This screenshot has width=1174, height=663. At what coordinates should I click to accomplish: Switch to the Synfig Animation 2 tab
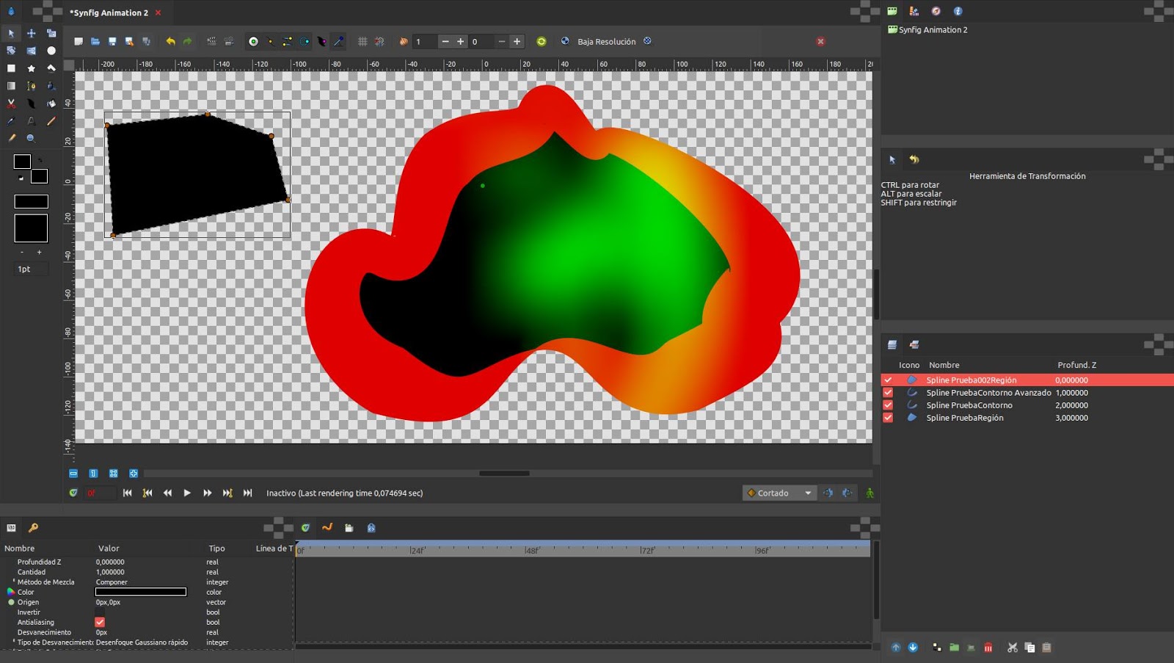pos(110,12)
